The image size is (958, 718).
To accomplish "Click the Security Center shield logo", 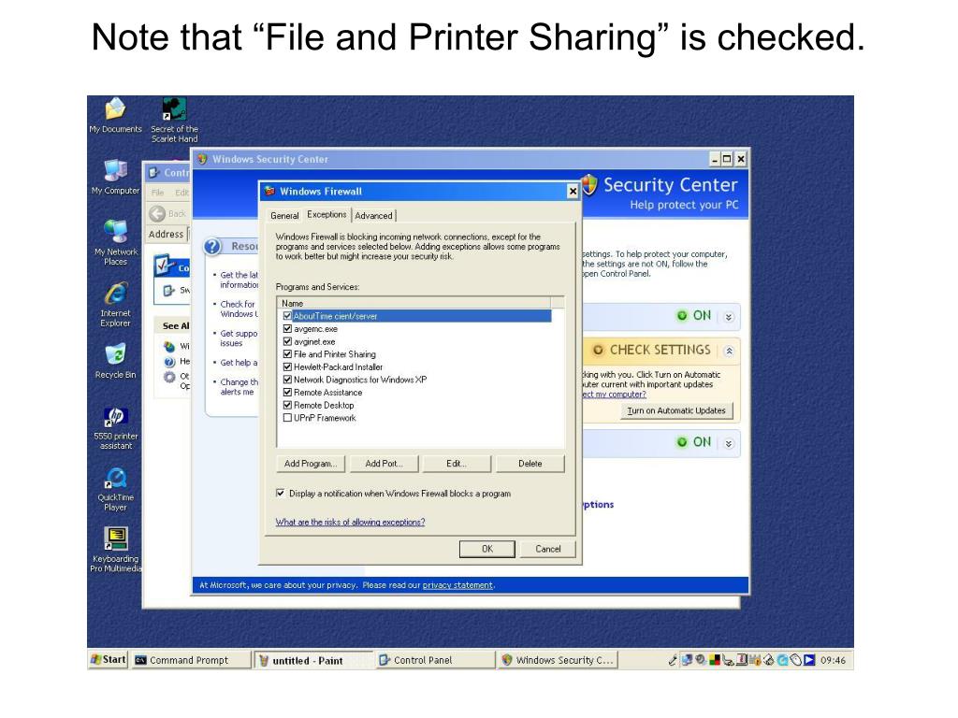I will pyautogui.click(x=589, y=184).
